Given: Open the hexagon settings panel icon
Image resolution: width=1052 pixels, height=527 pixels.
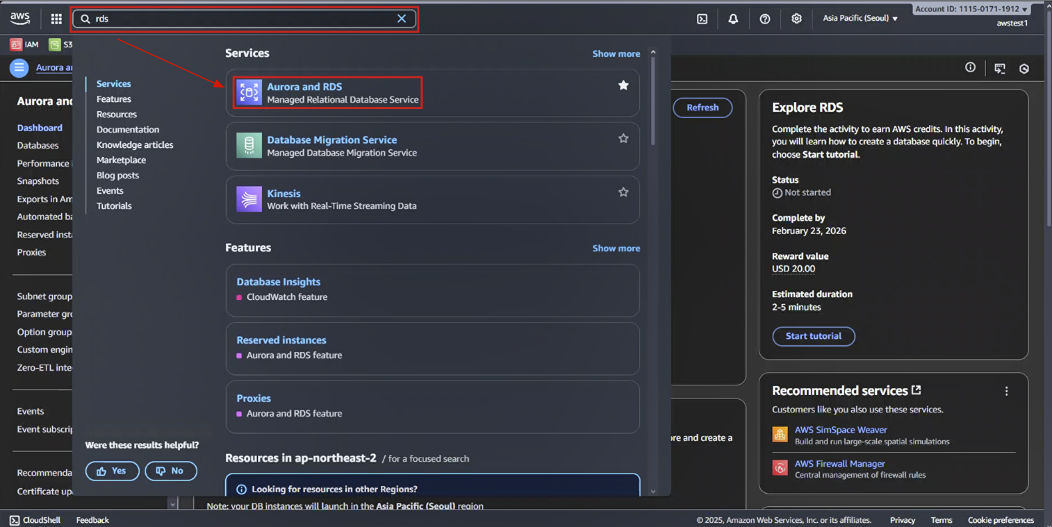Looking at the screenshot, I should point(1024,68).
